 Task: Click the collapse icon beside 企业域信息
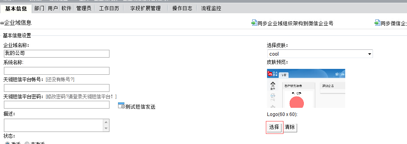[x=2, y=23]
